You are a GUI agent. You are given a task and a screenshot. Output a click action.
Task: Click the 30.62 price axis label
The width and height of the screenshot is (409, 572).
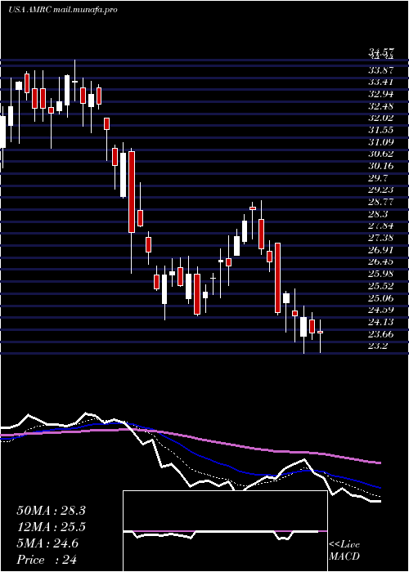(x=380, y=154)
